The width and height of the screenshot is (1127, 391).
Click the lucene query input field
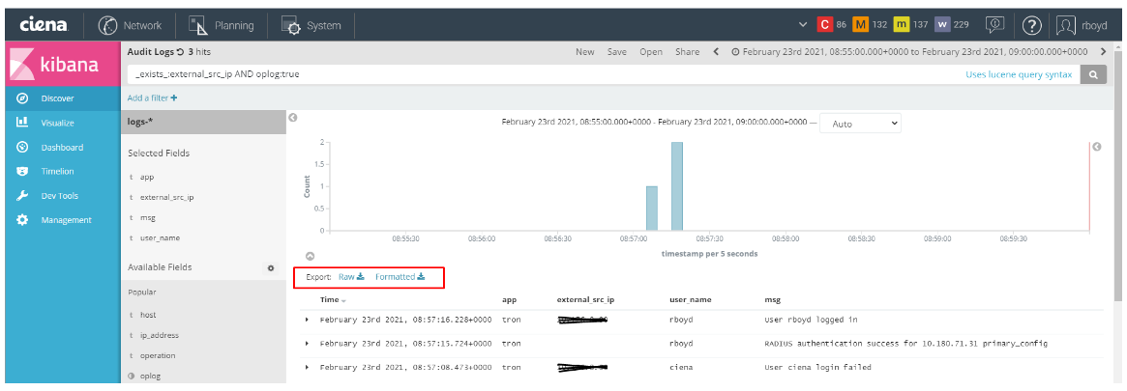pyautogui.click(x=542, y=74)
